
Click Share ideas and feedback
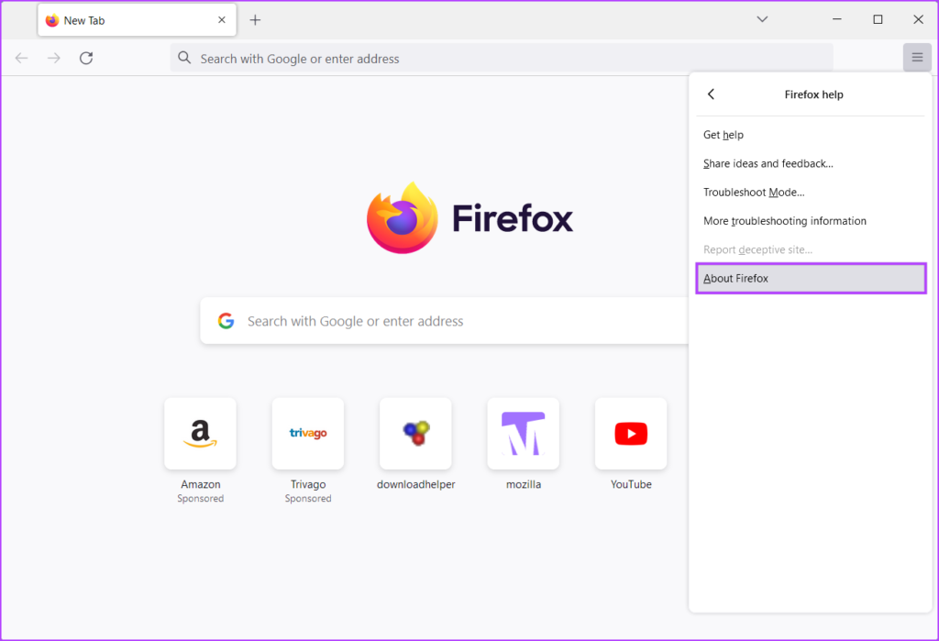768,163
